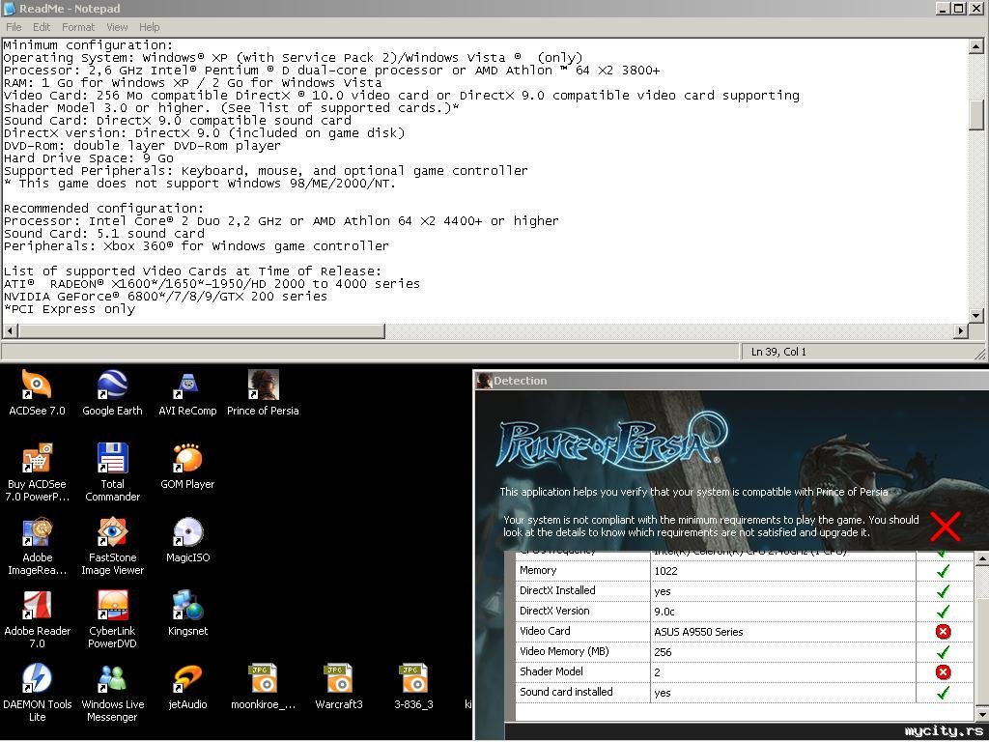Click the Video Memory value 256
Image resolution: width=989 pixels, height=742 pixels.
click(x=663, y=652)
